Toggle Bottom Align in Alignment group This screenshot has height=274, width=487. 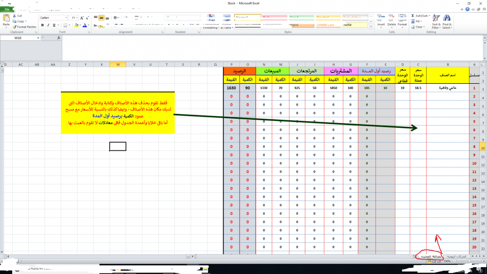pos(107,18)
